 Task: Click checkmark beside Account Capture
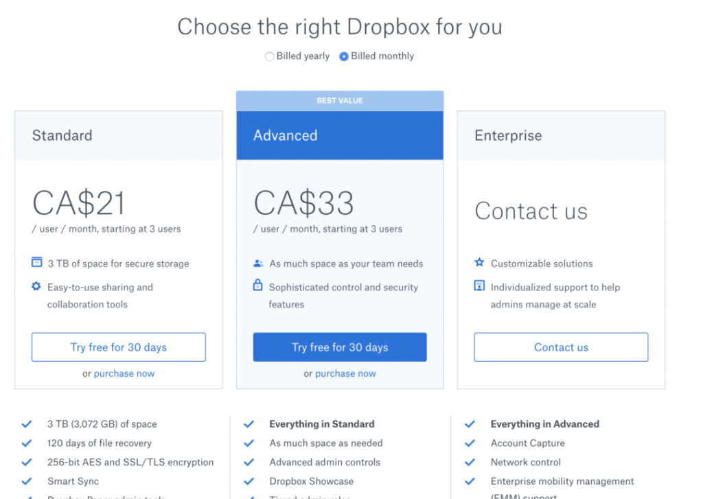[470, 443]
